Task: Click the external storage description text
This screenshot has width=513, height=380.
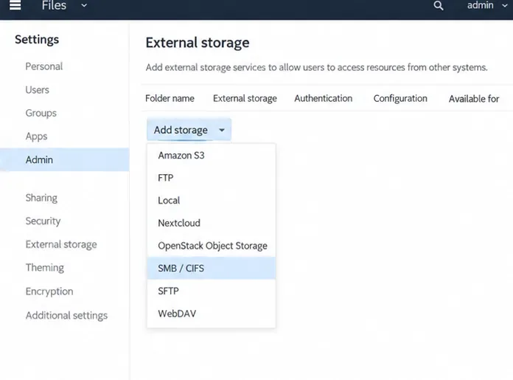Action: point(316,67)
